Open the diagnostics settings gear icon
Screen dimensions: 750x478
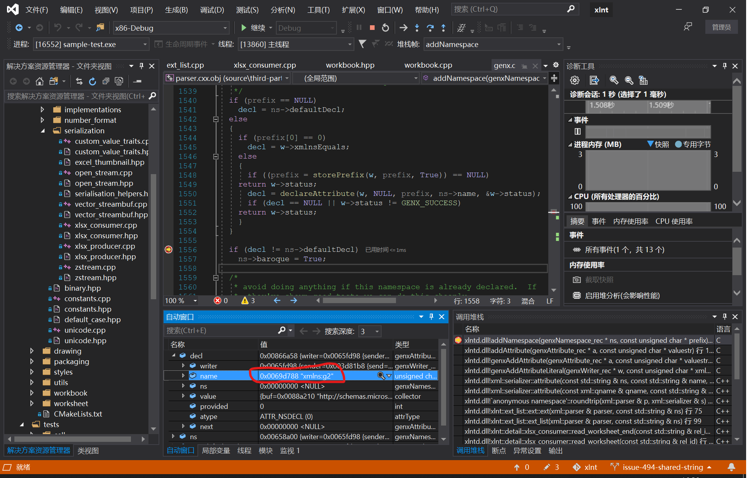point(574,80)
